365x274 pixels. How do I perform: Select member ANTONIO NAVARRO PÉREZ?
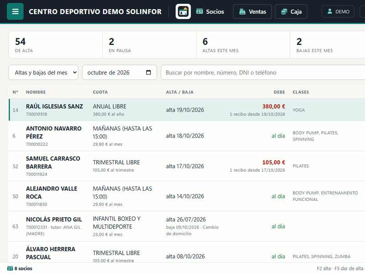point(54,132)
